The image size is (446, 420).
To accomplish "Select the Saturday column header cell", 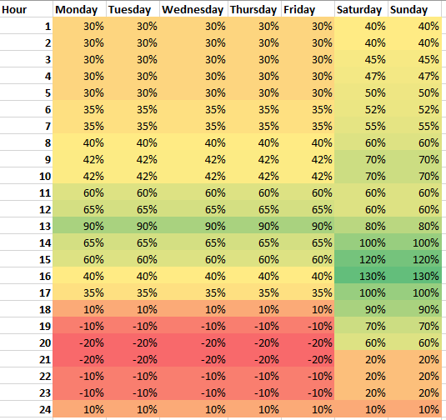I will (361, 10).
